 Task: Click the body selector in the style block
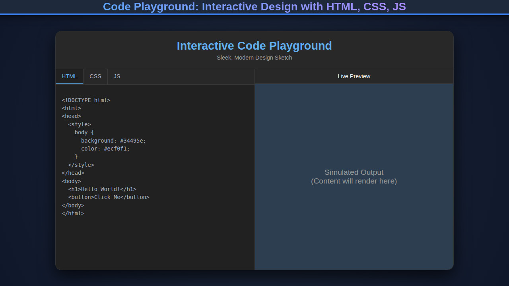pyautogui.click(x=84, y=132)
